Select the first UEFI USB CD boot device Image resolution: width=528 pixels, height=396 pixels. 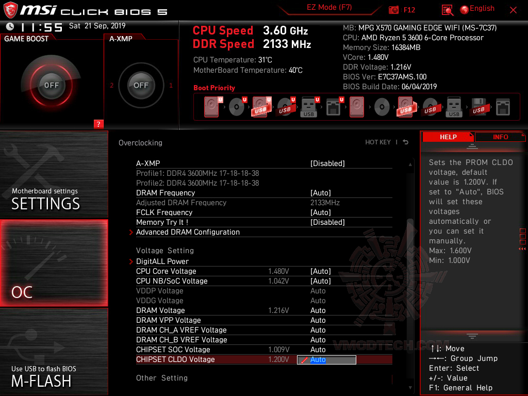click(286, 107)
